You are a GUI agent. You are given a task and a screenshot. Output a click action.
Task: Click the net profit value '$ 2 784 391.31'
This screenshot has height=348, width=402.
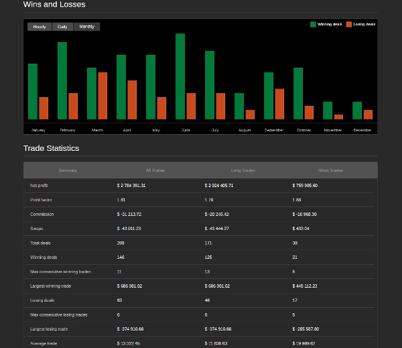click(131, 186)
